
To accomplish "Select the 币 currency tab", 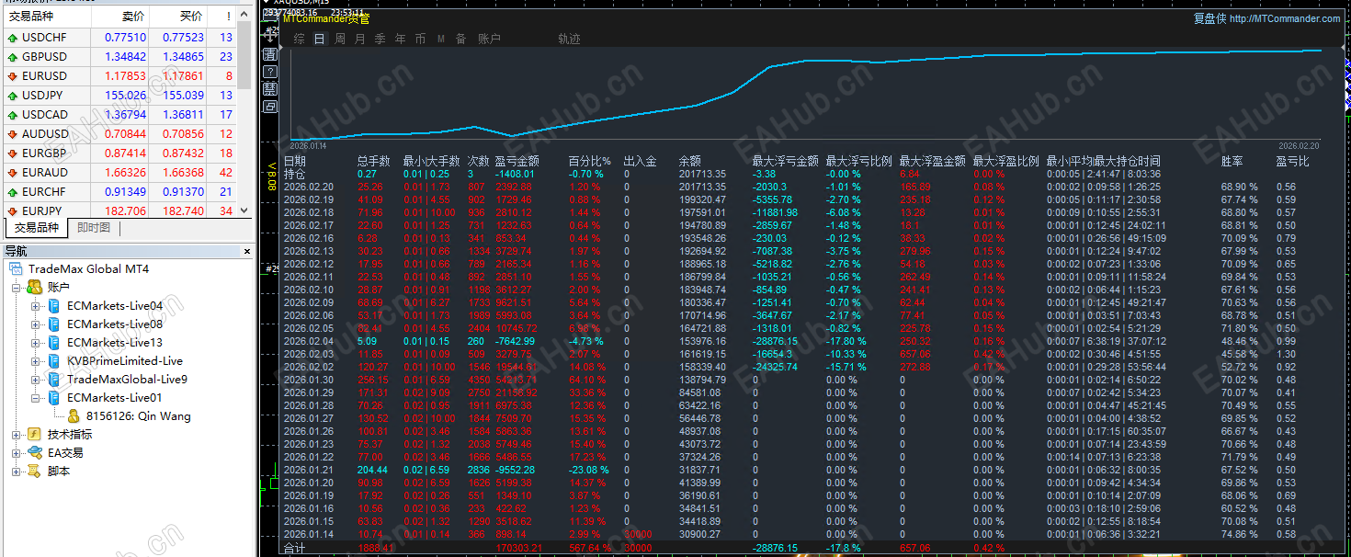I will point(421,39).
